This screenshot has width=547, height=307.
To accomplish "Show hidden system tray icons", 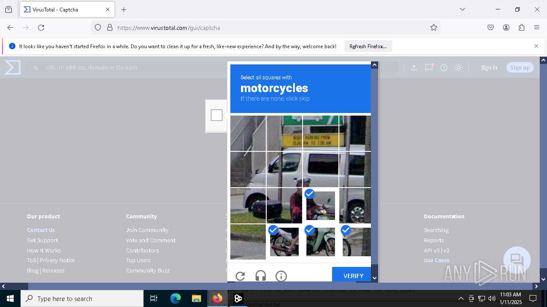I will (461, 298).
